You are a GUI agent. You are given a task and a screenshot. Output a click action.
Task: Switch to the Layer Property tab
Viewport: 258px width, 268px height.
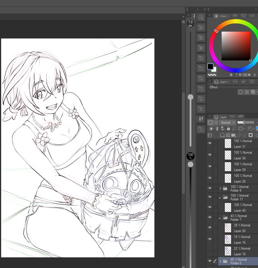coord(221,82)
